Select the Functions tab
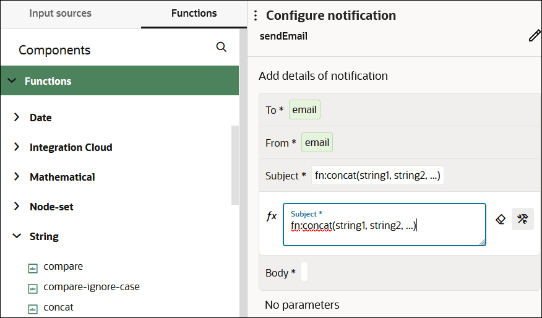The width and height of the screenshot is (542, 318). [x=194, y=14]
